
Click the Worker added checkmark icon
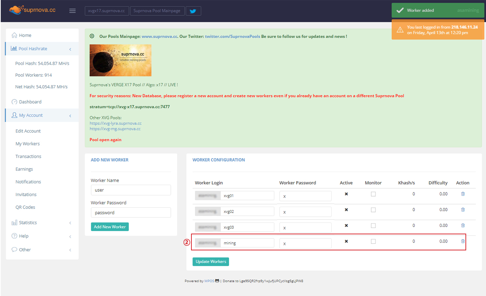click(x=400, y=10)
